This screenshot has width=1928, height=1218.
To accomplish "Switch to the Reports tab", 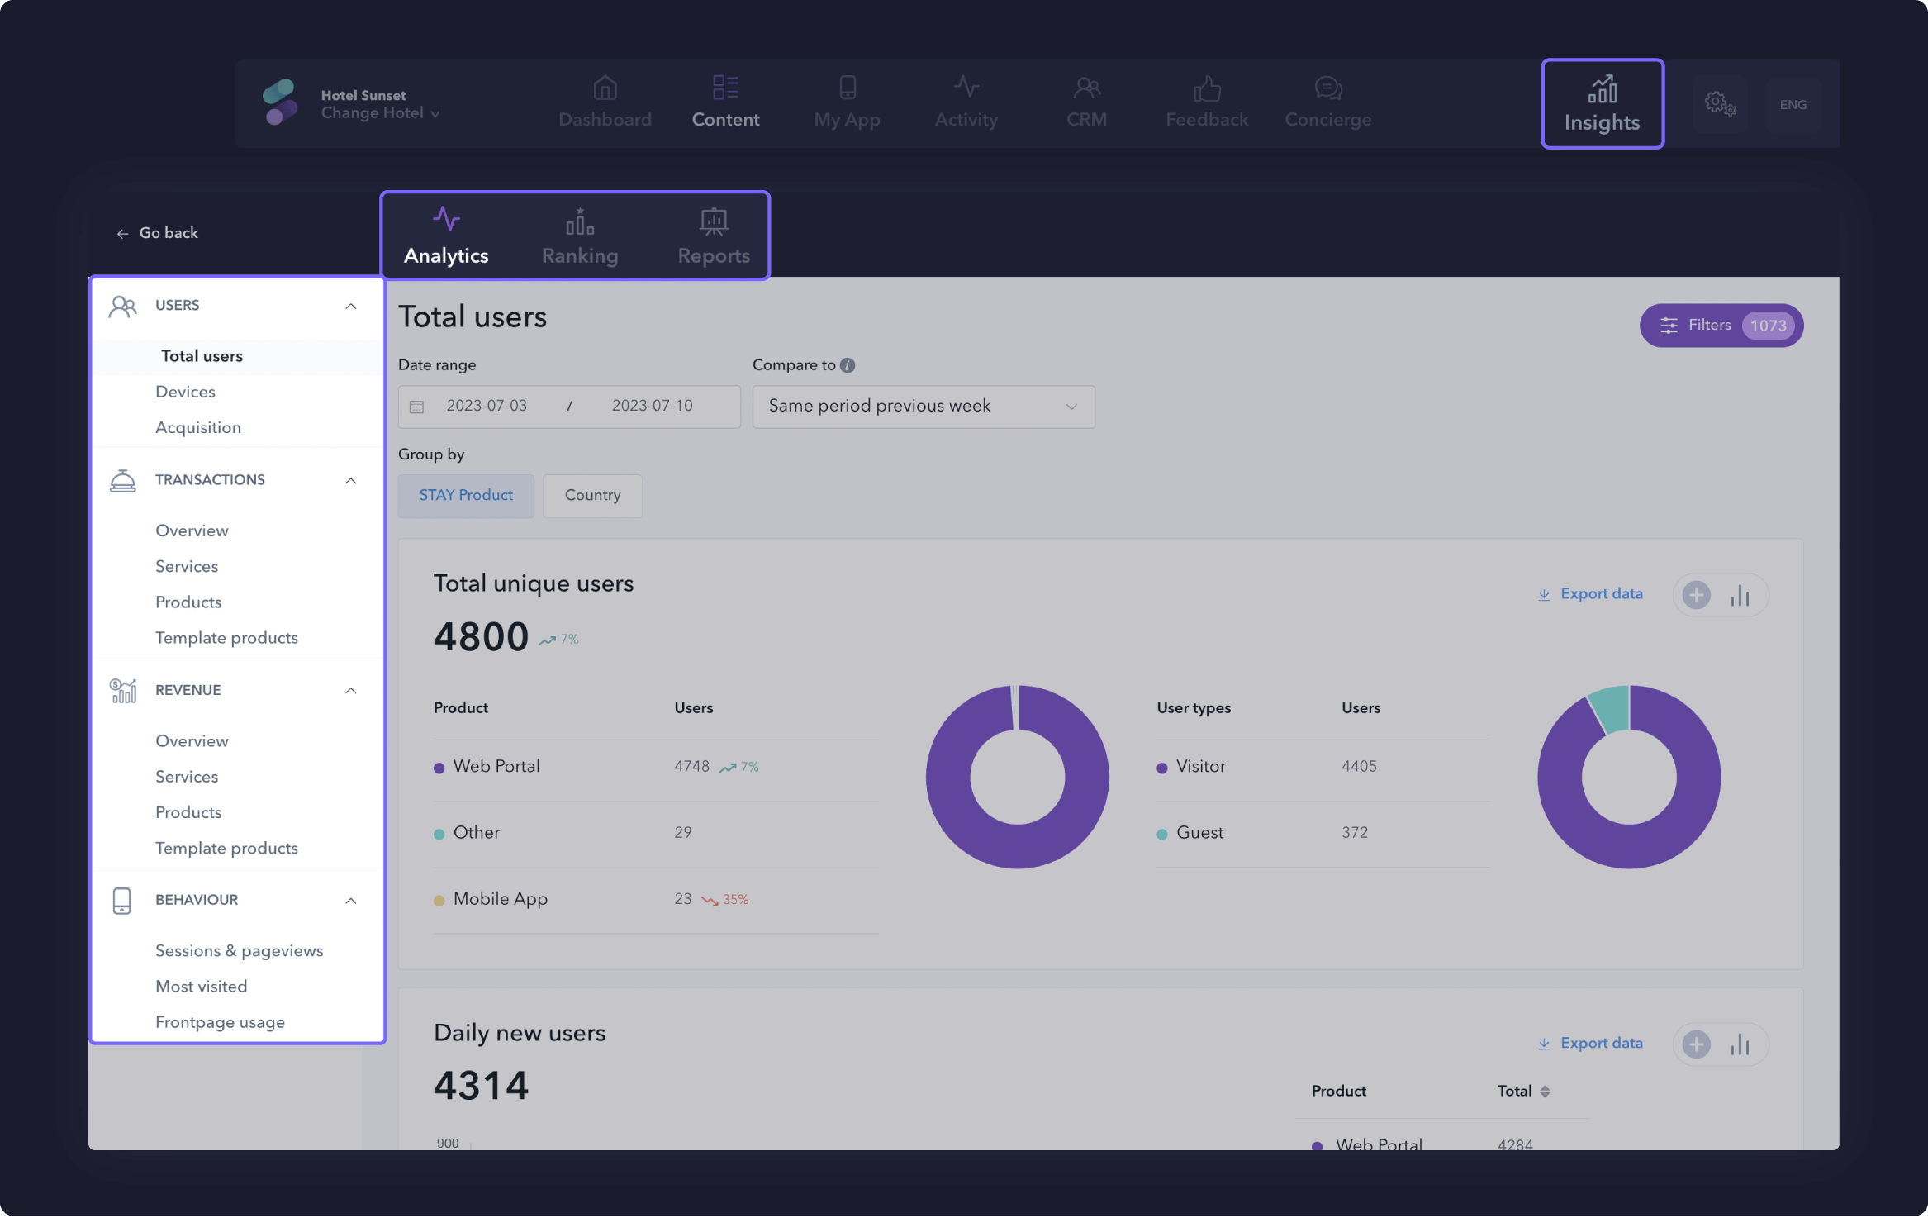I will [x=714, y=235].
